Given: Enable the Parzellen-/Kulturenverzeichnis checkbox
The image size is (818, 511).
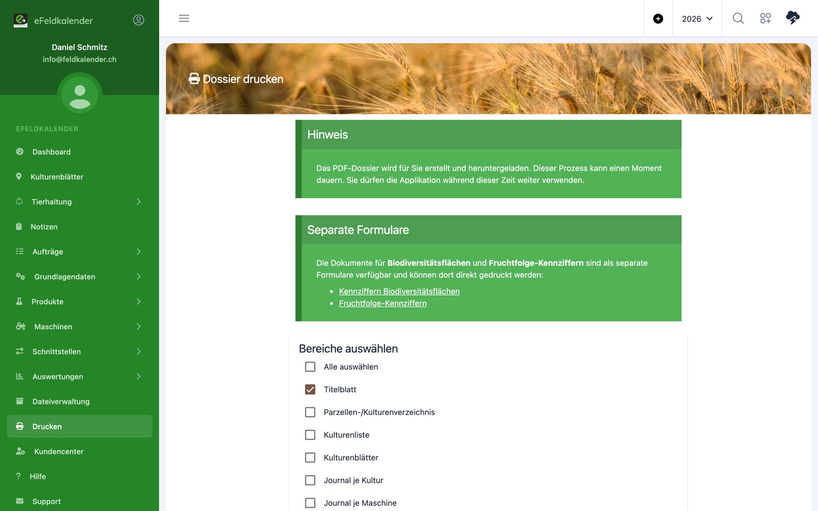Looking at the screenshot, I should point(310,412).
